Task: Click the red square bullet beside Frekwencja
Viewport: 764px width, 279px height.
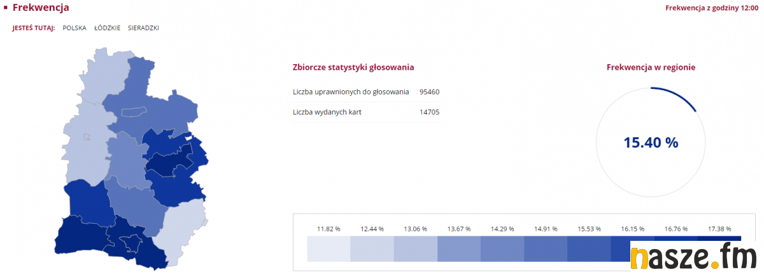Action: 5,7
